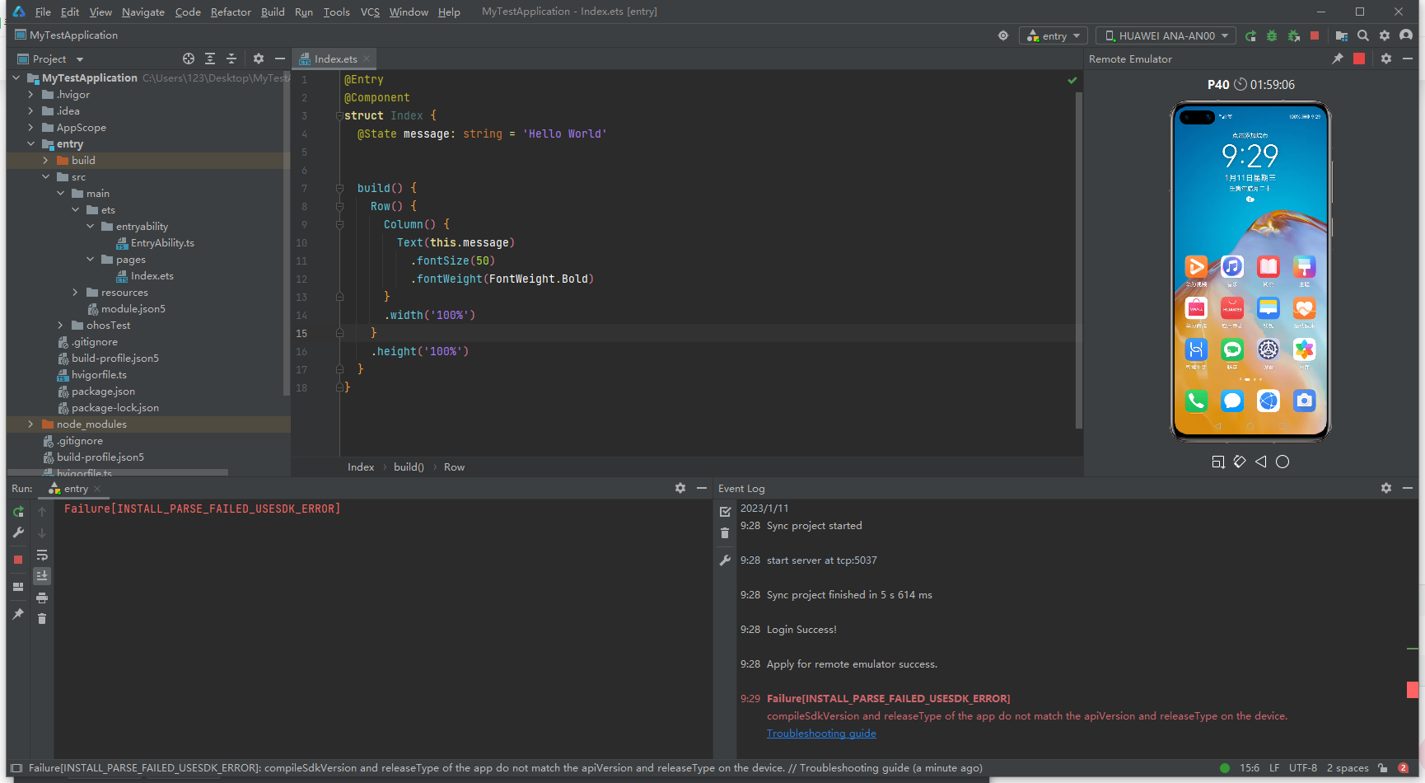Open run configuration wrench in Run panel
Screen dimensions: 1425x783
point(18,533)
